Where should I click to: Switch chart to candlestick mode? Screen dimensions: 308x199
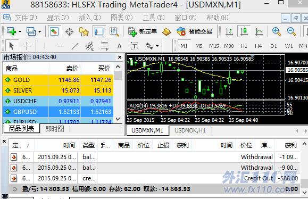point(244,31)
